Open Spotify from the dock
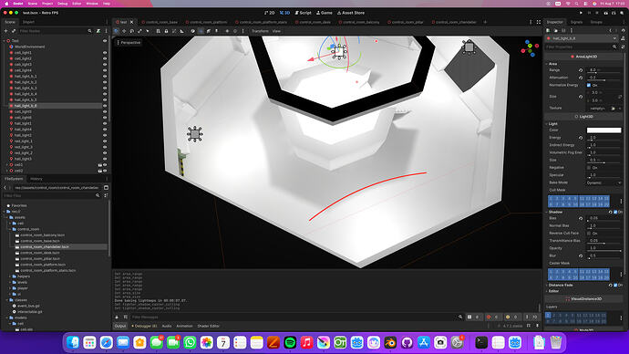 pos(290,342)
